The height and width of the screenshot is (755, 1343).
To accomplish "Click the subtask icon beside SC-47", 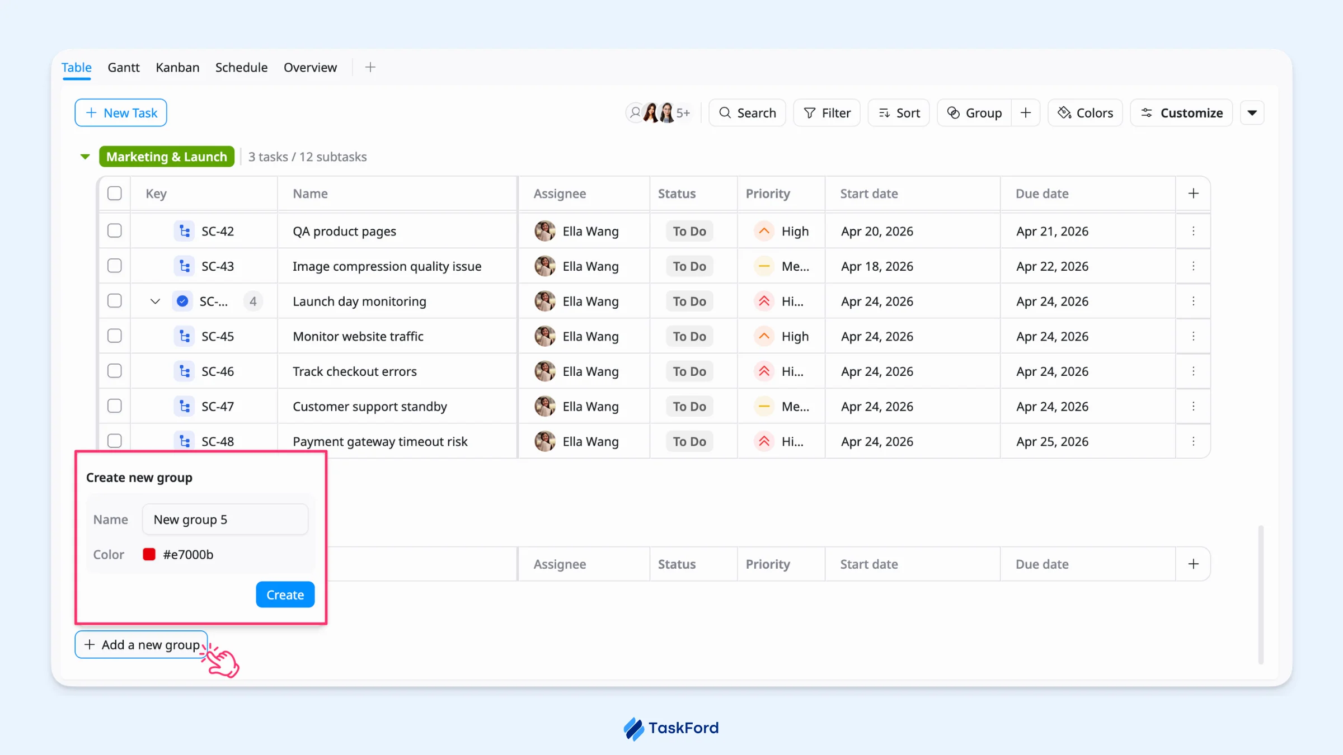I will (184, 407).
